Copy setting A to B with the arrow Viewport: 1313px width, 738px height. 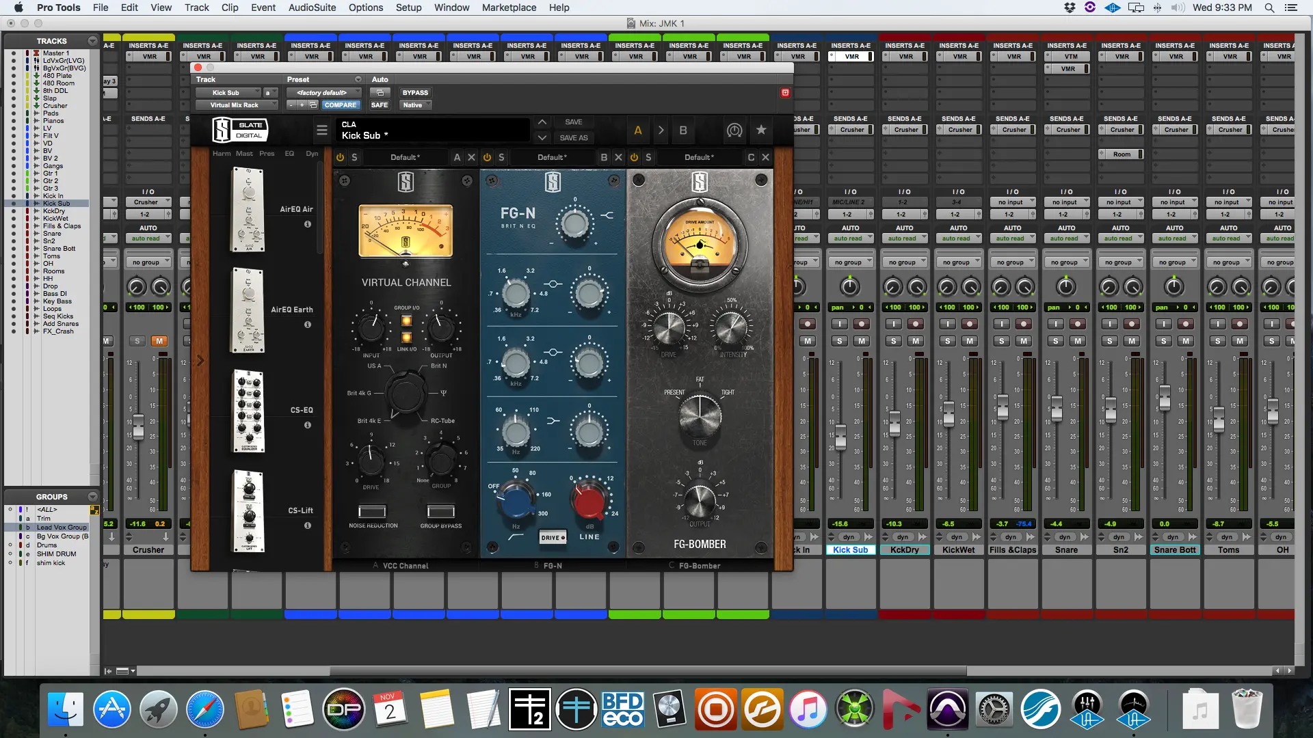(660, 130)
